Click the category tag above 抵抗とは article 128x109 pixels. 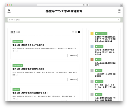tap(18, 65)
